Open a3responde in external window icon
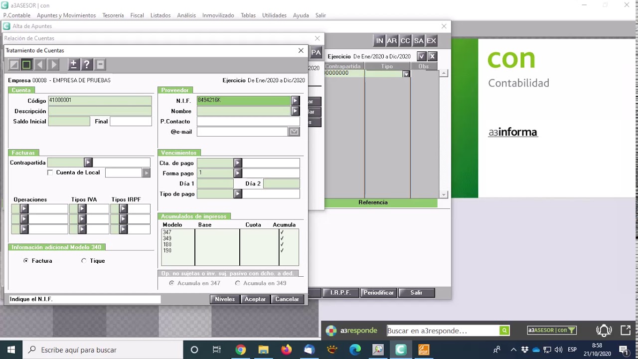Screen dimensions: 638x359 [x=626, y=330]
